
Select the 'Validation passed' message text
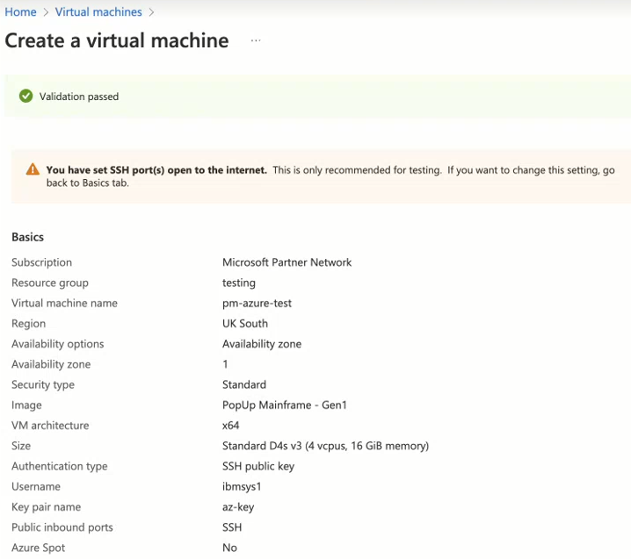[79, 97]
